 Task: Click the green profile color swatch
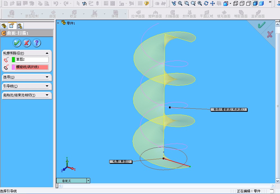click(13, 60)
